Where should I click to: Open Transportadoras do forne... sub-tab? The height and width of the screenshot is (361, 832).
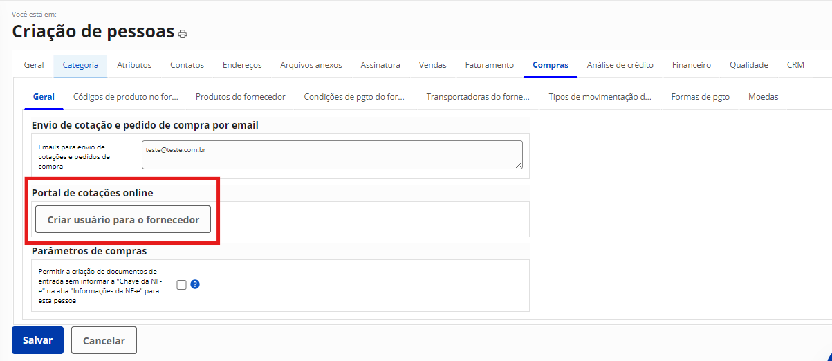coord(478,97)
